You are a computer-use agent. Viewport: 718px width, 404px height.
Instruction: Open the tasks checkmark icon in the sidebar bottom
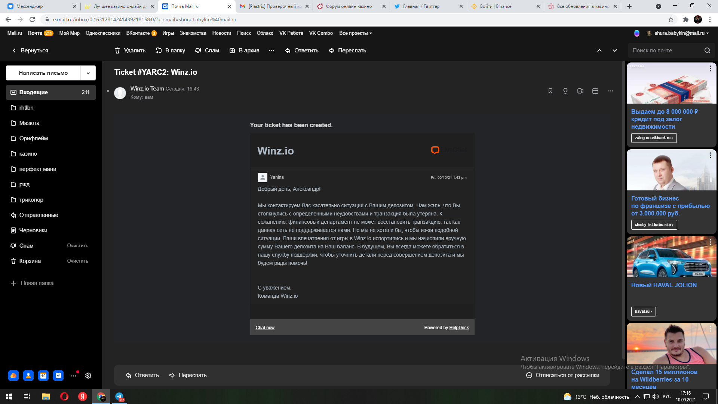click(58, 376)
